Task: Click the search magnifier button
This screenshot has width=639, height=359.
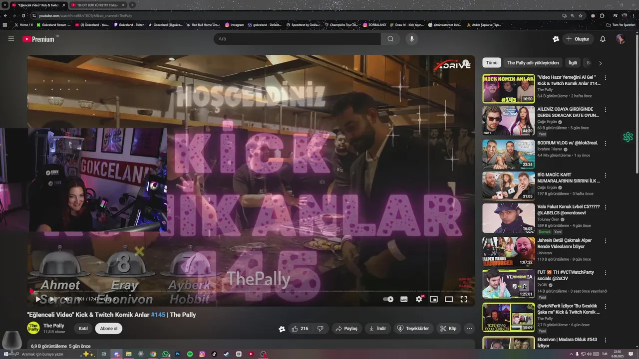Action: (390, 39)
